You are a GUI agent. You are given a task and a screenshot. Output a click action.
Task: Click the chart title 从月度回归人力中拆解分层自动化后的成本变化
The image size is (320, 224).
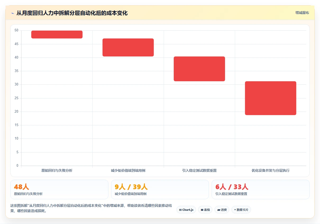(x=72, y=13)
